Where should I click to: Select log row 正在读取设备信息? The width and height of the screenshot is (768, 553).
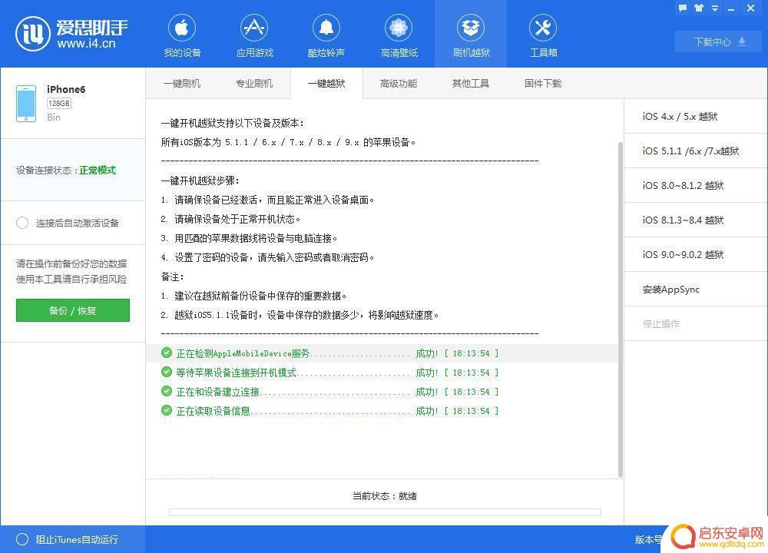click(x=382, y=410)
